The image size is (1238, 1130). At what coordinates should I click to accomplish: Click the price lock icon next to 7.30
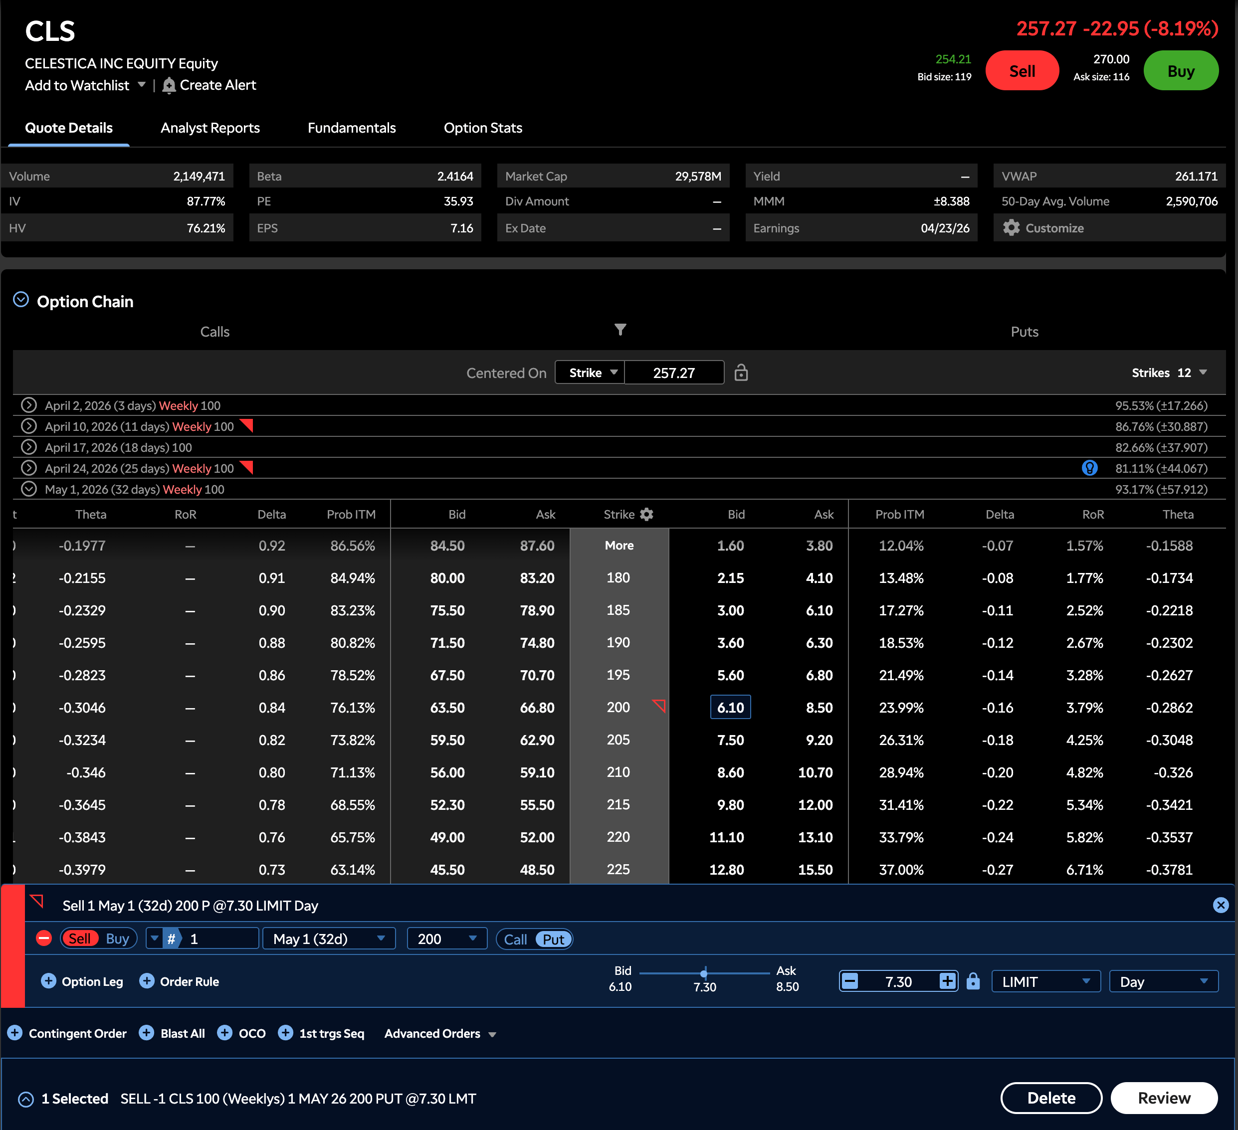[x=973, y=981]
